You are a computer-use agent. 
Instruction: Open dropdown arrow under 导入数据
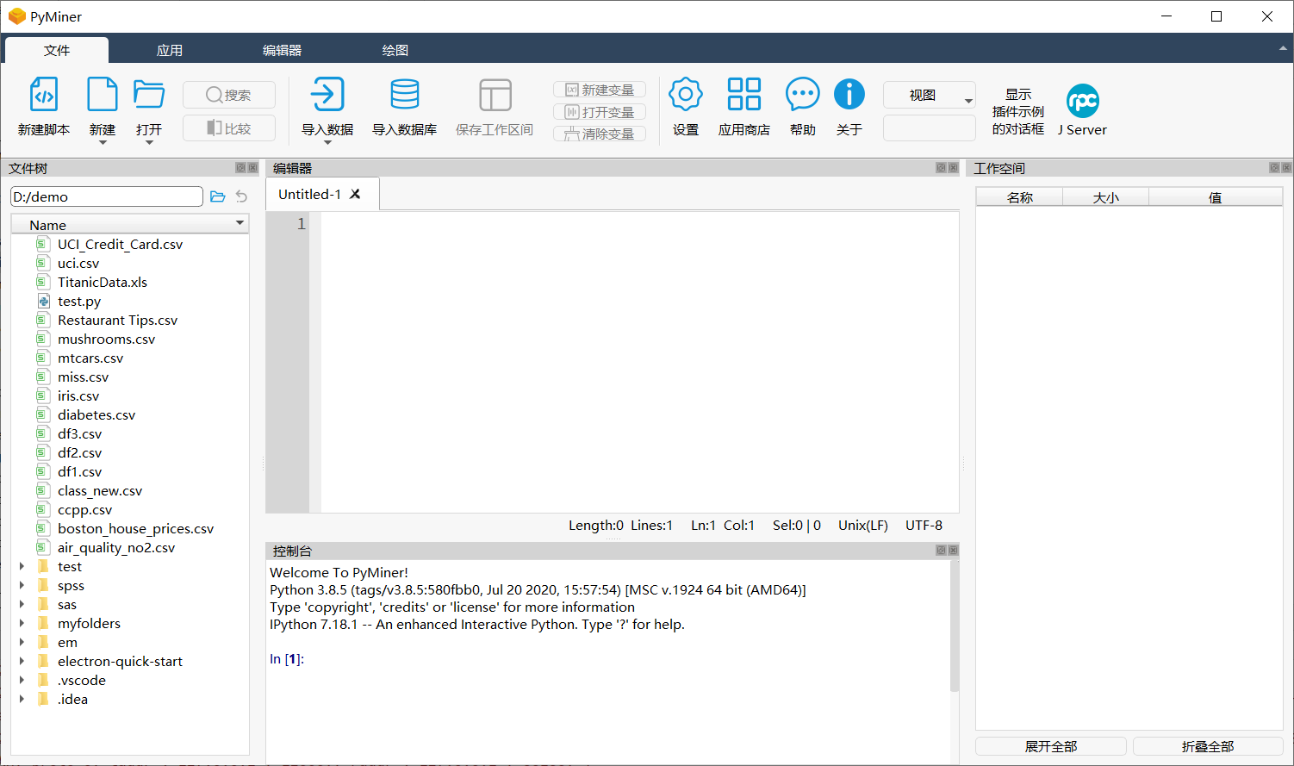click(327, 142)
